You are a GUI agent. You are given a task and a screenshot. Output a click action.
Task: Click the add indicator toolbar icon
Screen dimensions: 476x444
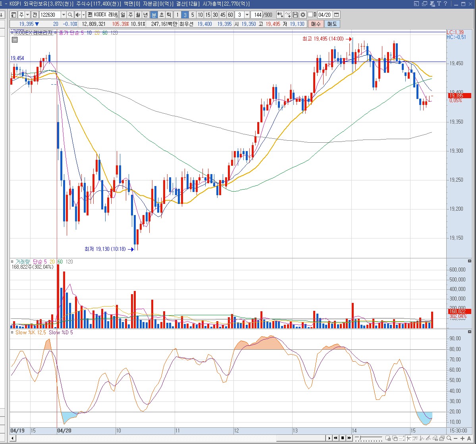[x=280, y=15]
